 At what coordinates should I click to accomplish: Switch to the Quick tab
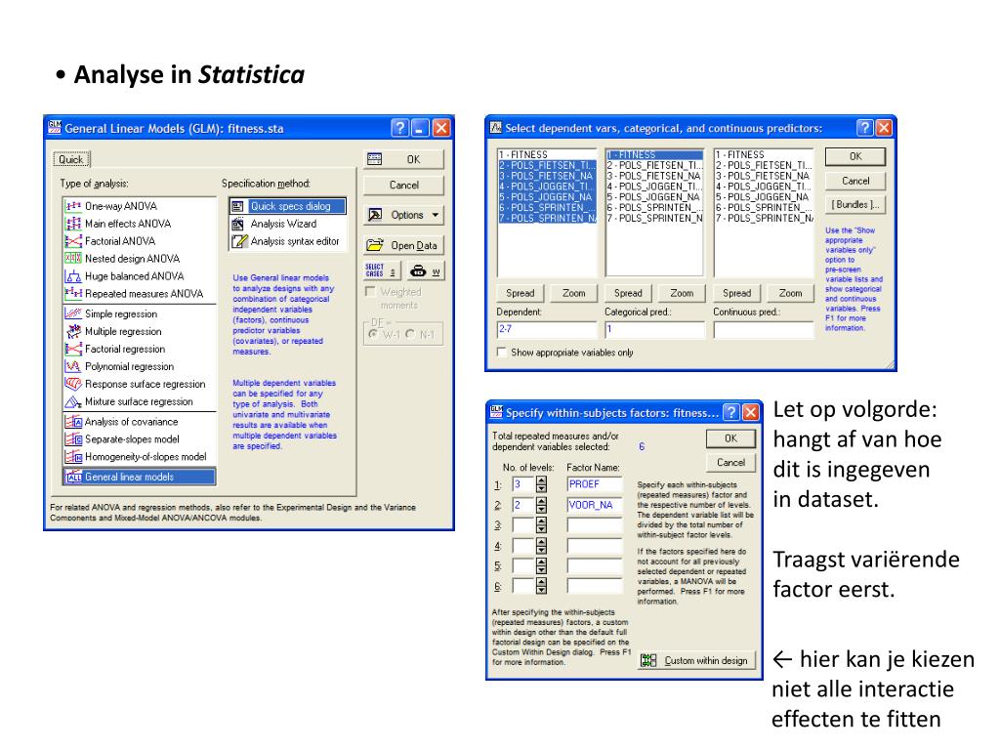click(x=71, y=159)
